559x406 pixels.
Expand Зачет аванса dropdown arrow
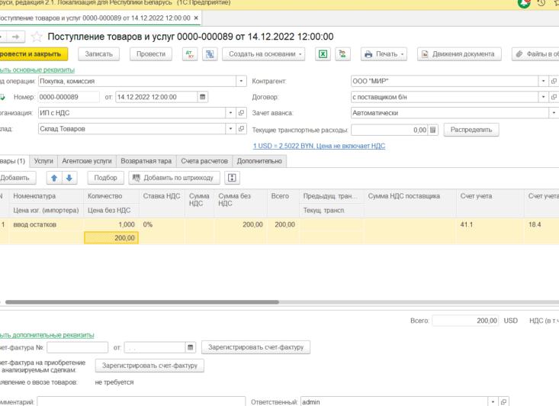(x=554, y=113)
